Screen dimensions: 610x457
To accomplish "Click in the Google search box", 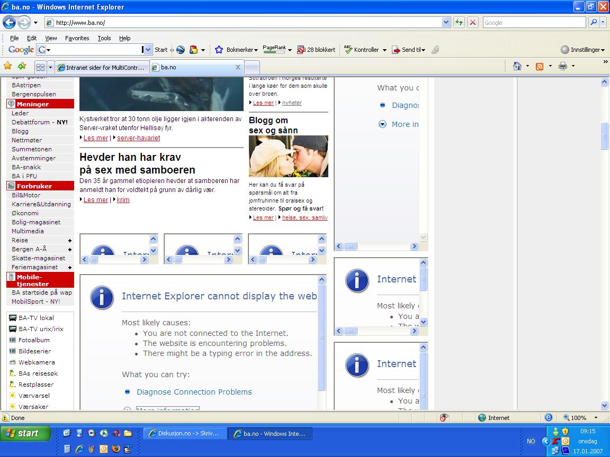I will (x=534, y=23).
